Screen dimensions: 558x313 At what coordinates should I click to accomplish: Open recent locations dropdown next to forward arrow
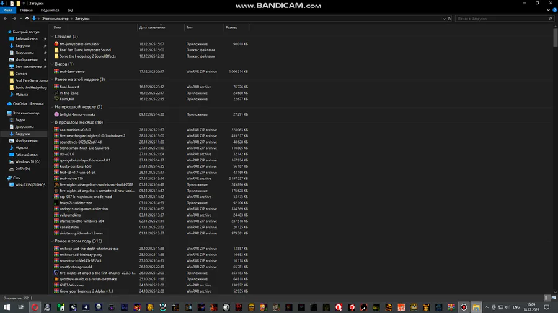20,19
